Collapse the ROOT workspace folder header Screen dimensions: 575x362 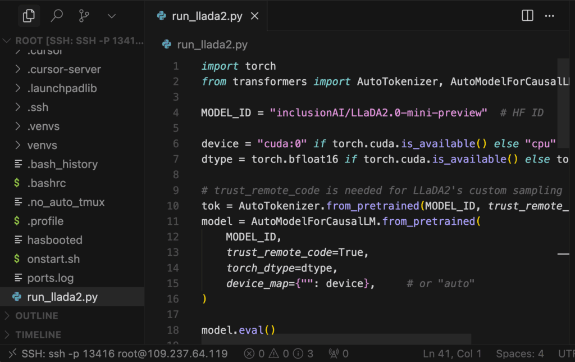tap(73, 41)
